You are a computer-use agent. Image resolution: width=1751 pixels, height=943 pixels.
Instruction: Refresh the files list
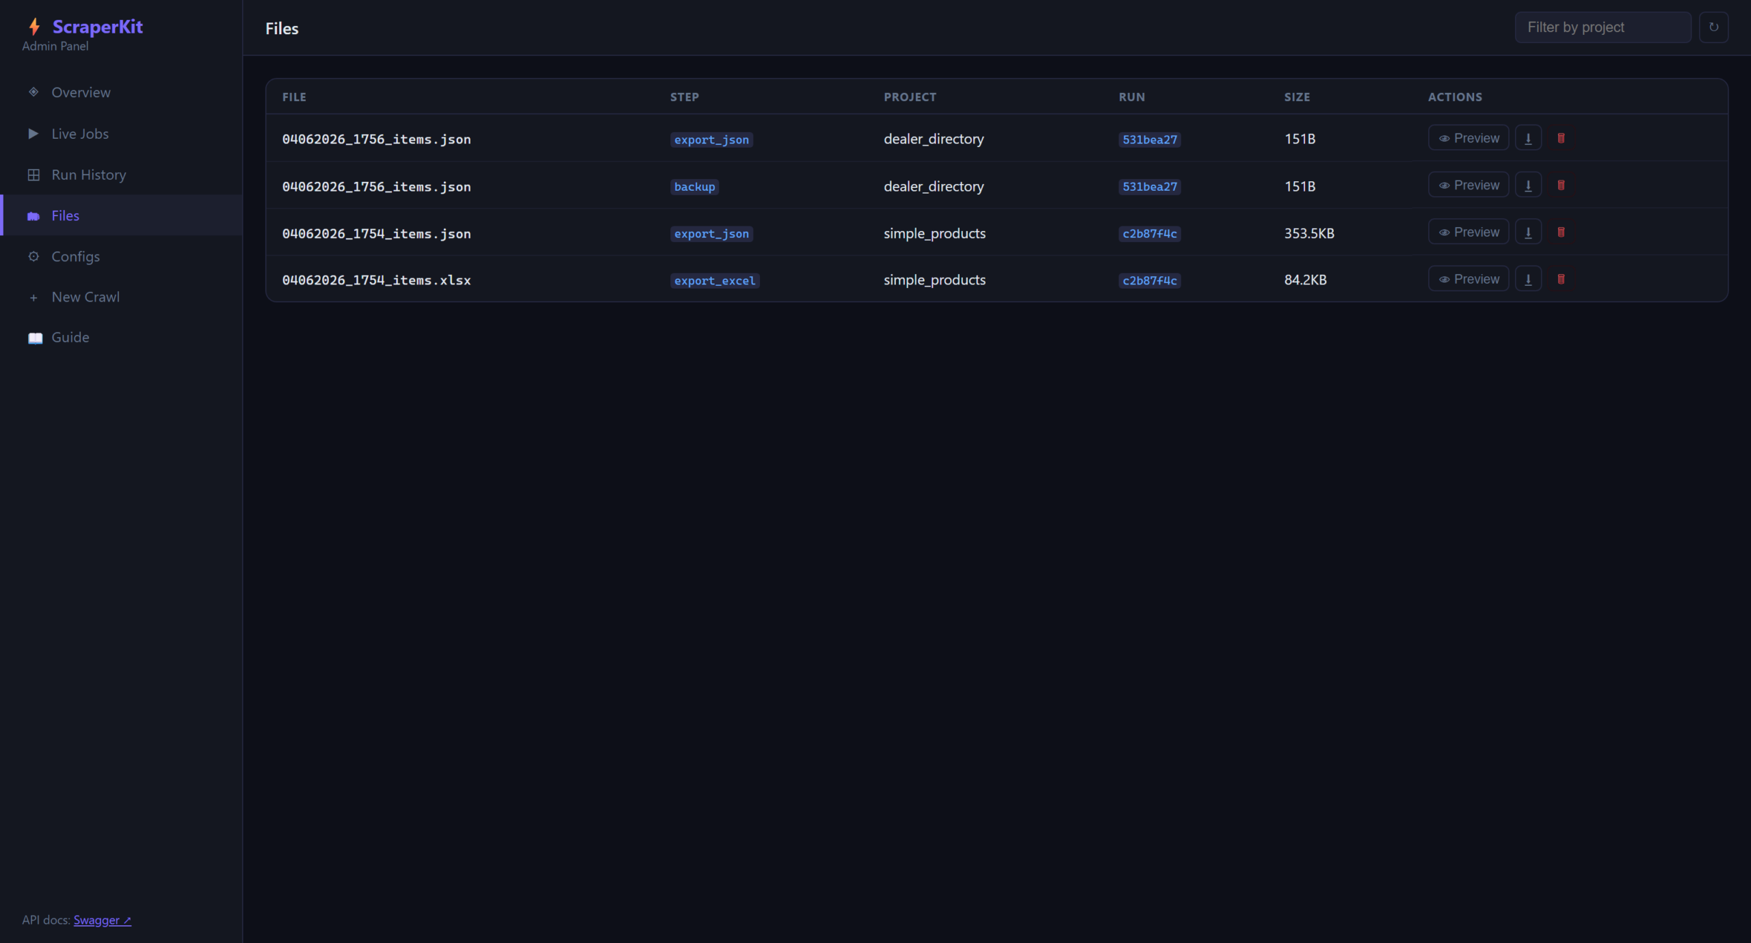coord(1713,27)
